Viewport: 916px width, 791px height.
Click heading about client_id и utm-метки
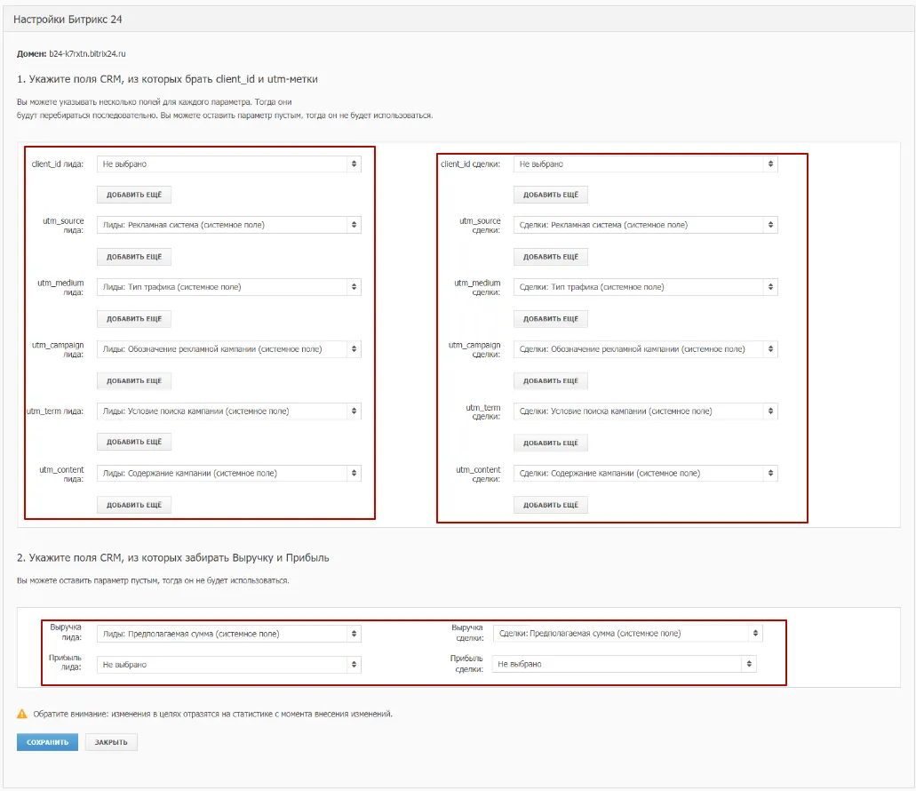pyautogui.click(x=167, y=79)
